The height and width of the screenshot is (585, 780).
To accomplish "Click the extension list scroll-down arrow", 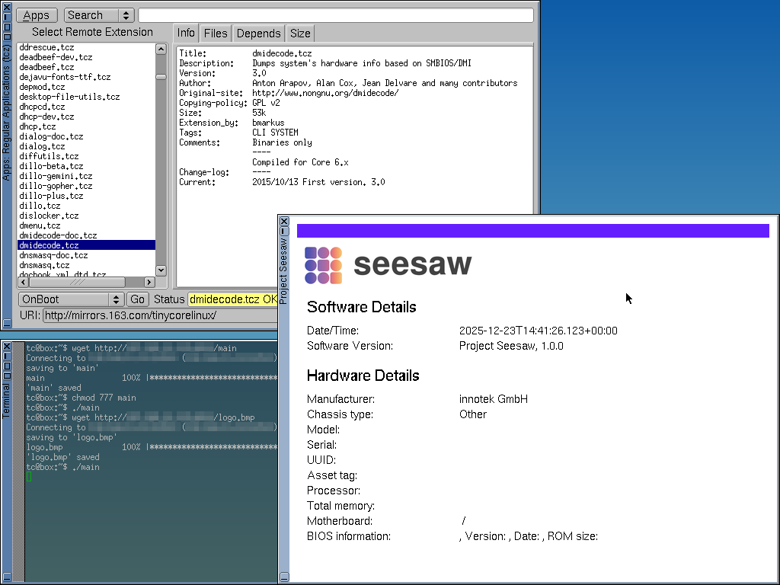I will click(161, 270).
